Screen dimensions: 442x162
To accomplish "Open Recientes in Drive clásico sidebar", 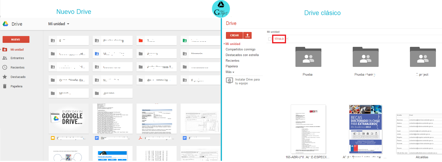I will (x=233, y=61).
